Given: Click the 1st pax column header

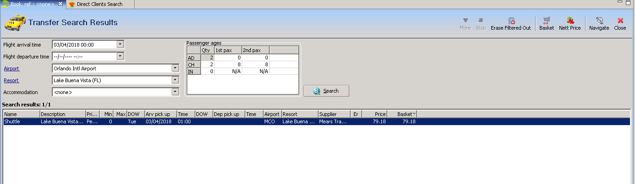Looking at the screenshot, I should pyautogui.click(x=228, y=50).
